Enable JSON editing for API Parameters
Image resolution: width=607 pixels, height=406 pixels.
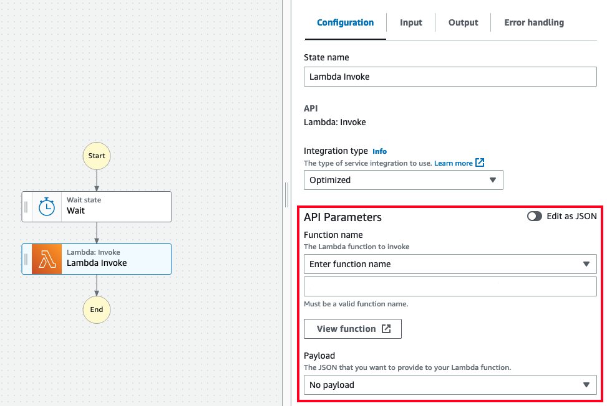(x=535, y=216)
